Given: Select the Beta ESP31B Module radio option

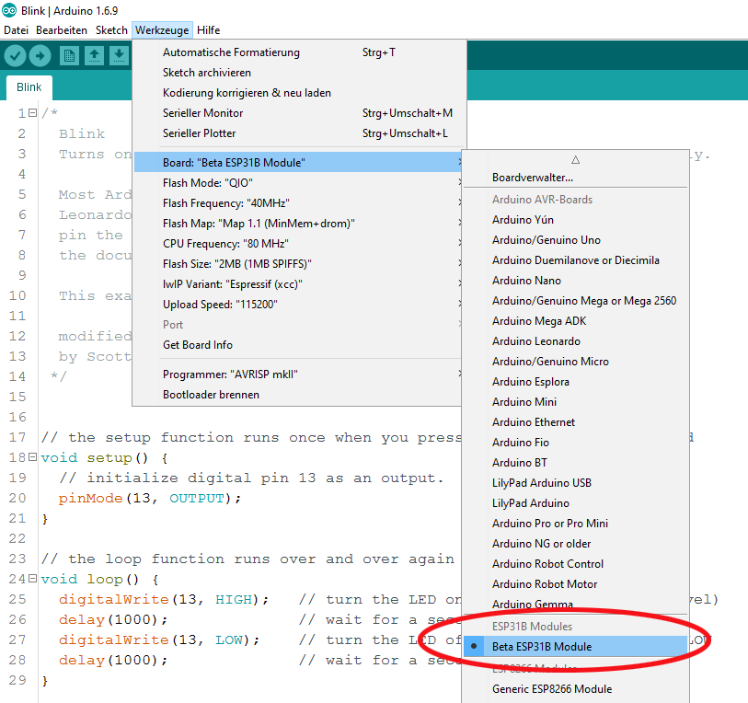Looking at the screenshot, I should click(542, 646).
